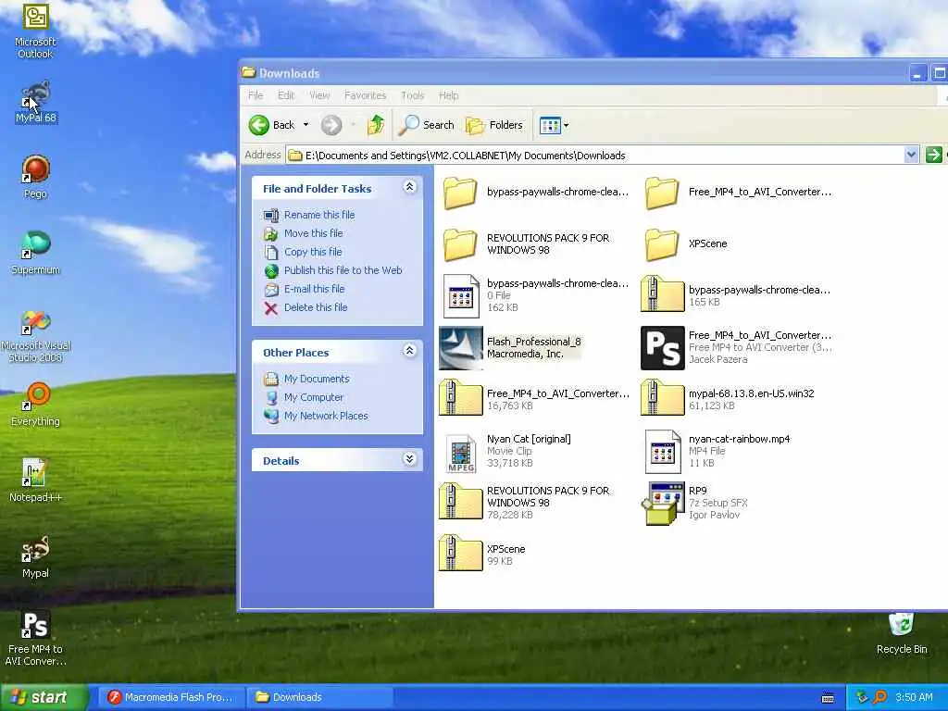948x711 pixels.
Task: Select REVOLUTIONS PACK 9 FOR WINDOWS 98 folder
Action: (527, 244)
